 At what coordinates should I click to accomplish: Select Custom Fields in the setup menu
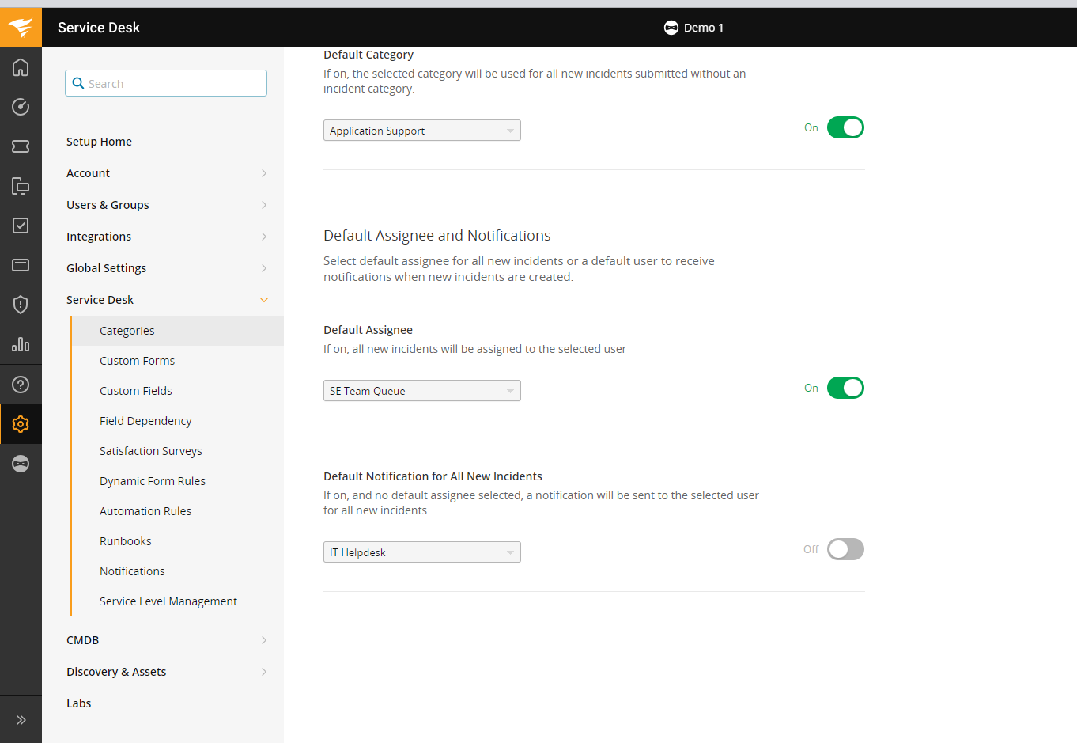(136, 391)
